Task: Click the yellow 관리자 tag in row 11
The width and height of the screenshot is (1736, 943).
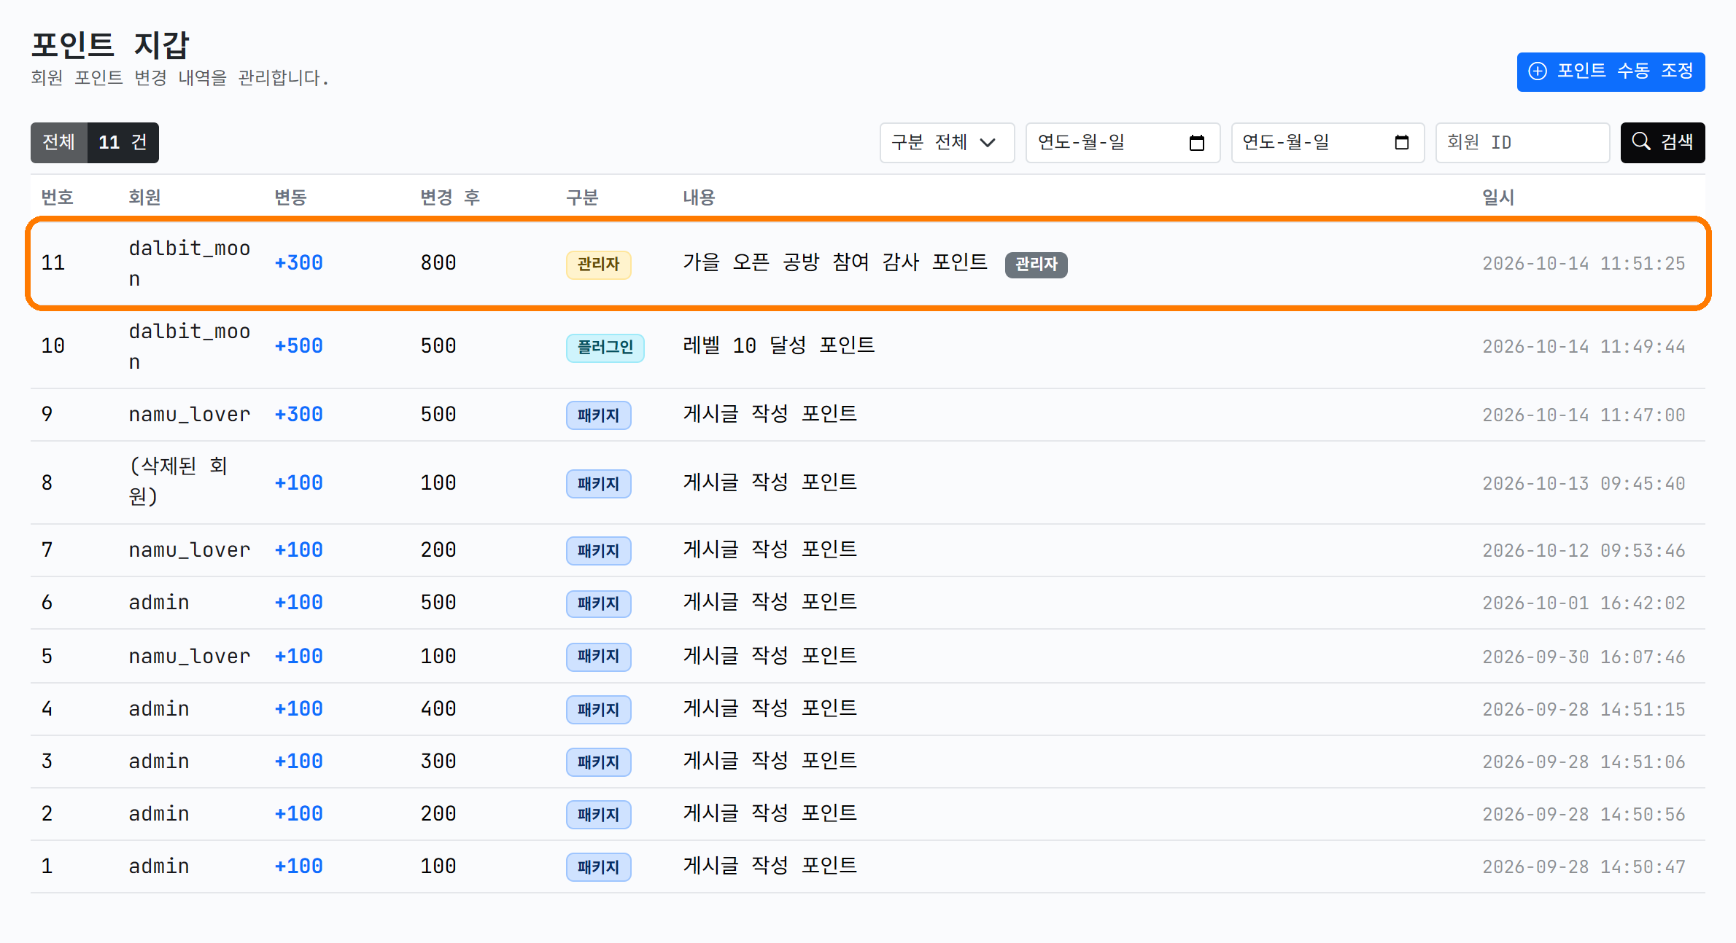Action: (x=598, y=264)
